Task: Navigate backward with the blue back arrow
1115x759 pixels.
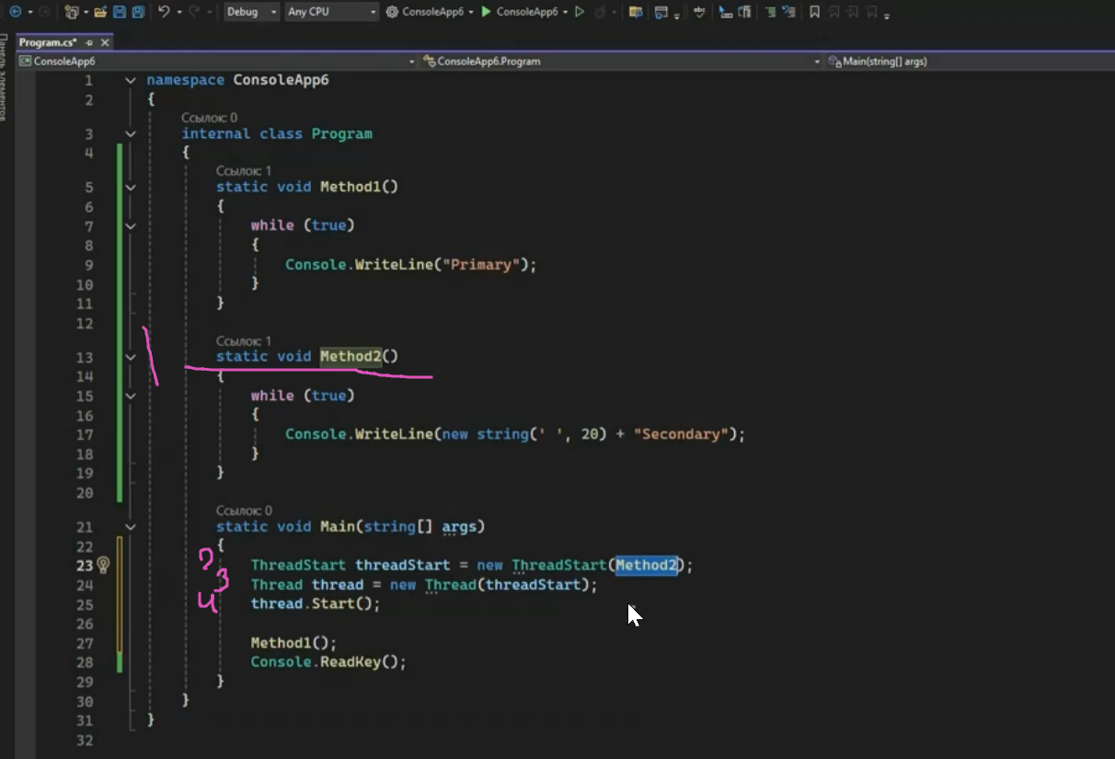Action: (16, 12)
